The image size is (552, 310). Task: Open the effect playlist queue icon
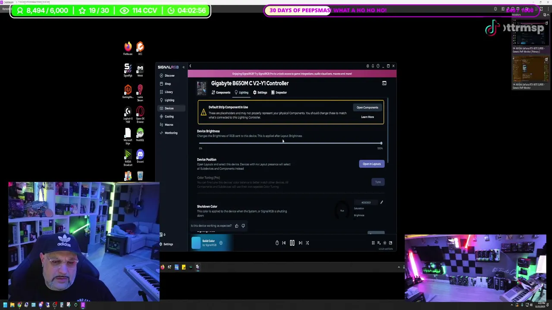pos(379,243)
